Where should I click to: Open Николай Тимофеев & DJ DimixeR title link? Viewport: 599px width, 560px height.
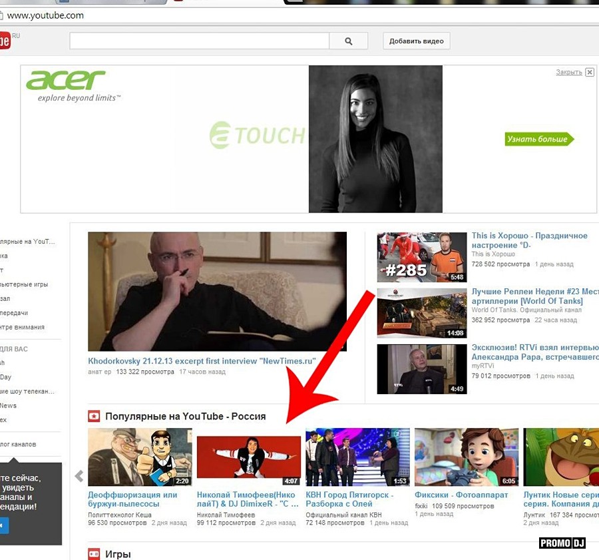(248, 499)
